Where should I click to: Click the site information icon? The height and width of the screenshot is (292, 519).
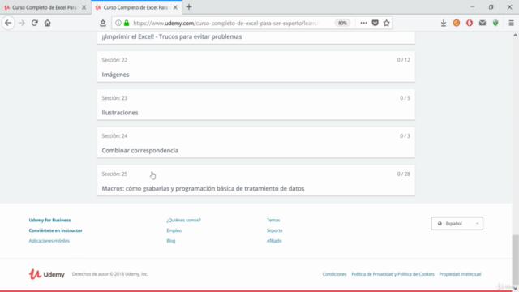click(x=118, y=23)
